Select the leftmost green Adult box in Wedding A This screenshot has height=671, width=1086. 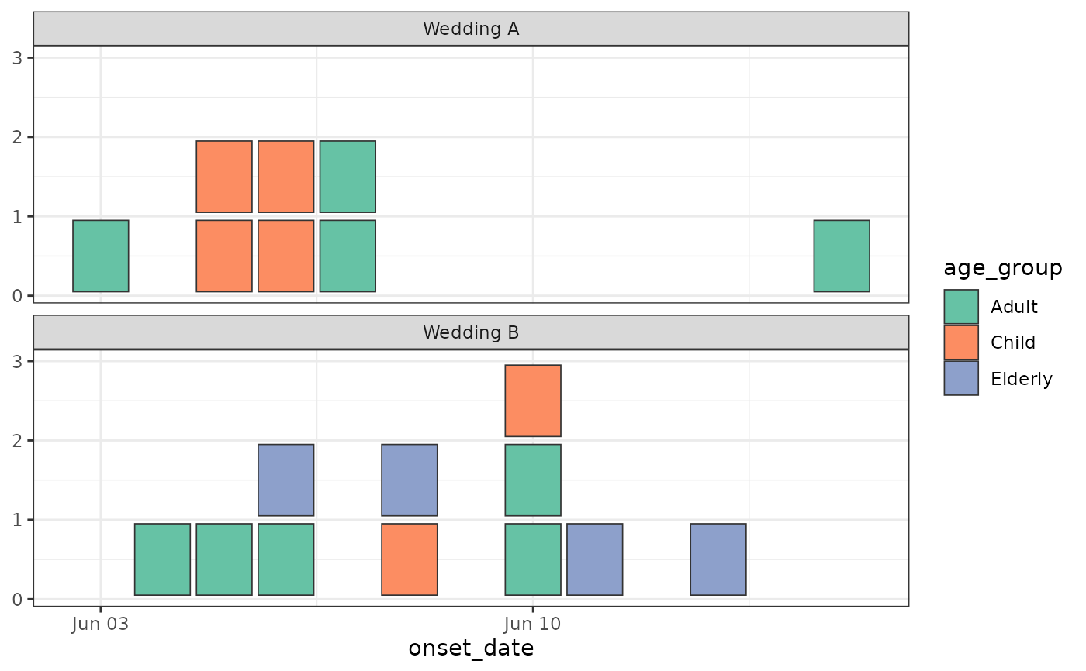click(x=101, y=256)
